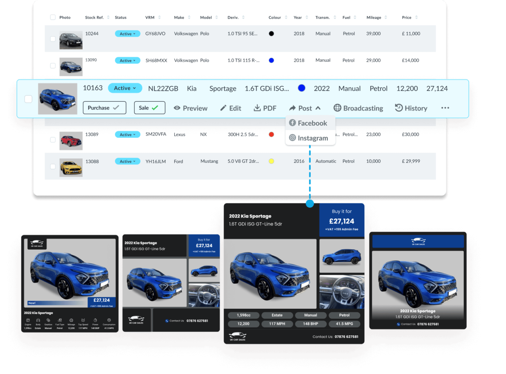The height and width of the screenshot is (374, 506).
Task: Click the grey check on Purchase button
Action: click(116, 108)
